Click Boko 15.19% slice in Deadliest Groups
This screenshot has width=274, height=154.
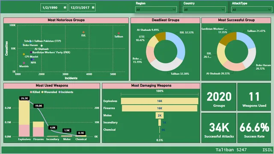point(150,54)
